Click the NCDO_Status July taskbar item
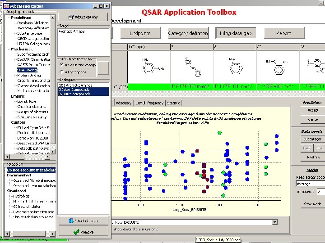325x243 pixels. point(218,240)
